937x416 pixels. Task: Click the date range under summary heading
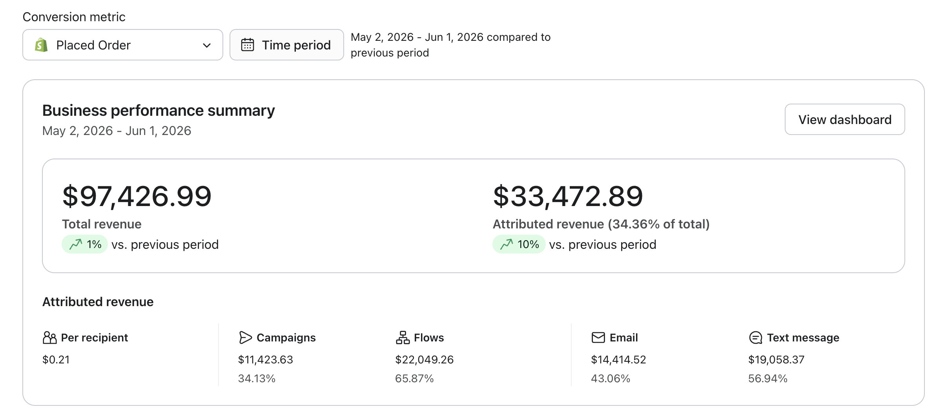coord(117,131)
